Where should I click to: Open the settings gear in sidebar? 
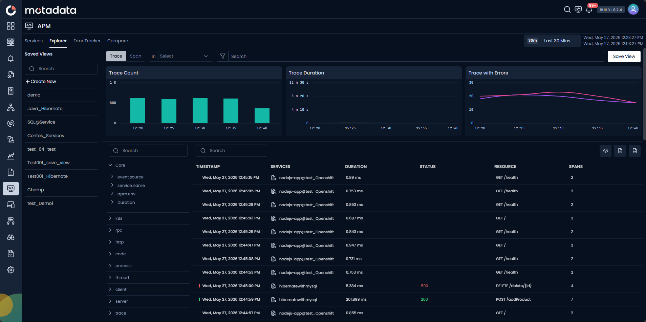11,270
